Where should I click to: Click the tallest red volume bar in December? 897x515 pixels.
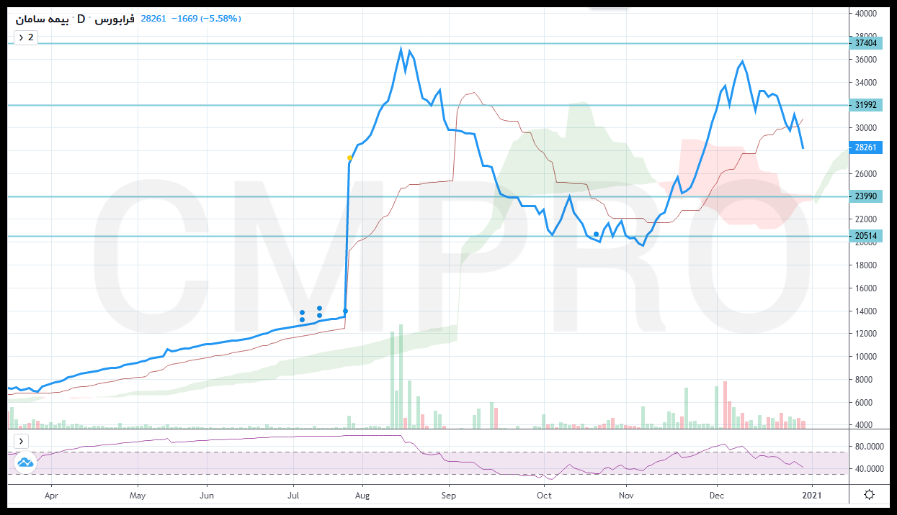[x=726, y=405]
